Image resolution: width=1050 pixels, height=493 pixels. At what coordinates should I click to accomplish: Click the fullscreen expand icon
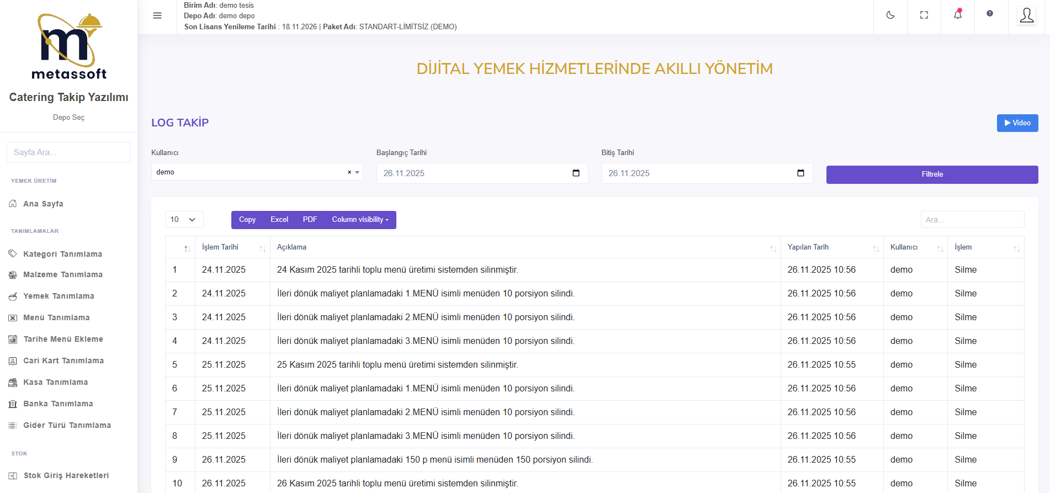click(x=924, y=15)
